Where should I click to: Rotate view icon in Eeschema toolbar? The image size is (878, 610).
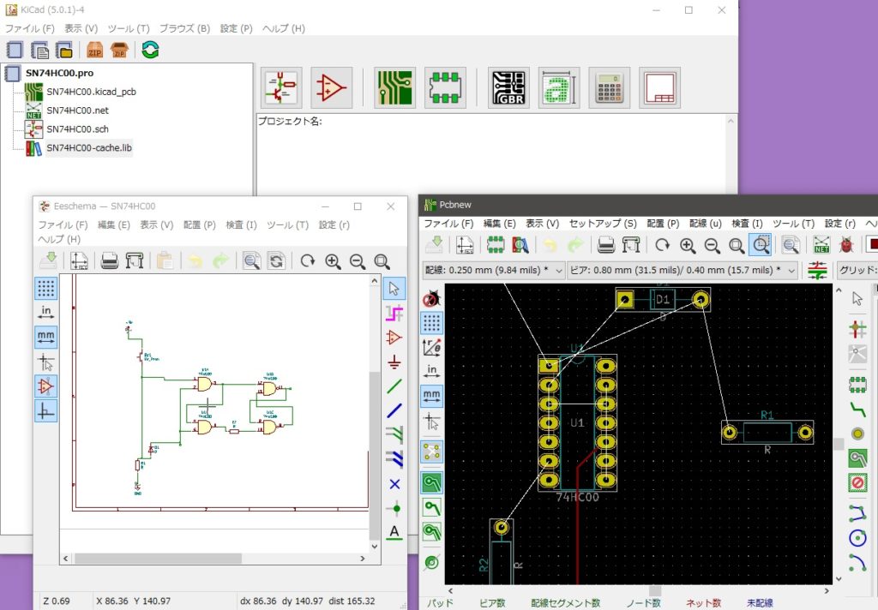click(x=308, y=261)
